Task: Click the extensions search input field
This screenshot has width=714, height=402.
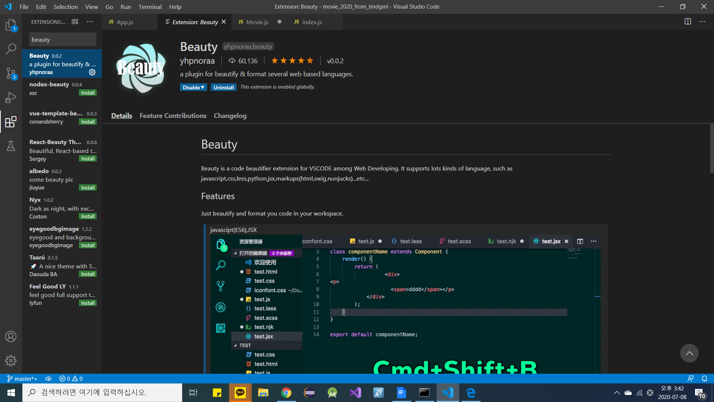Action: [x=62, y=39]
